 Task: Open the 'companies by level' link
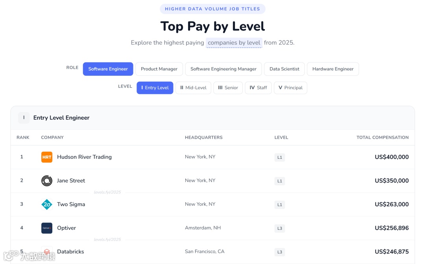[234, 43]
